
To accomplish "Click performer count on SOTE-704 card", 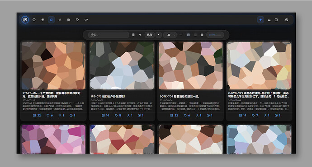I will (x=199, y=116).
